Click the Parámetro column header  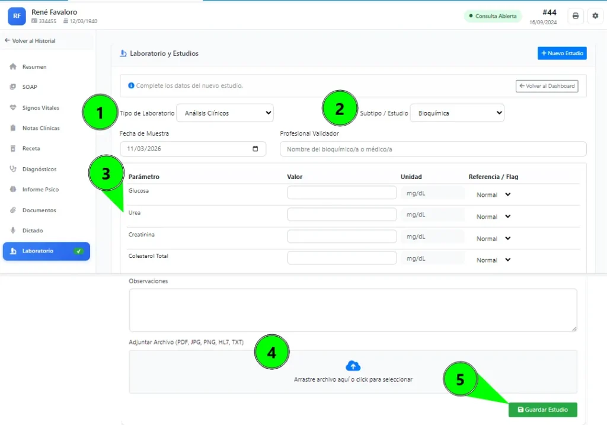click(x=144, y=177)
